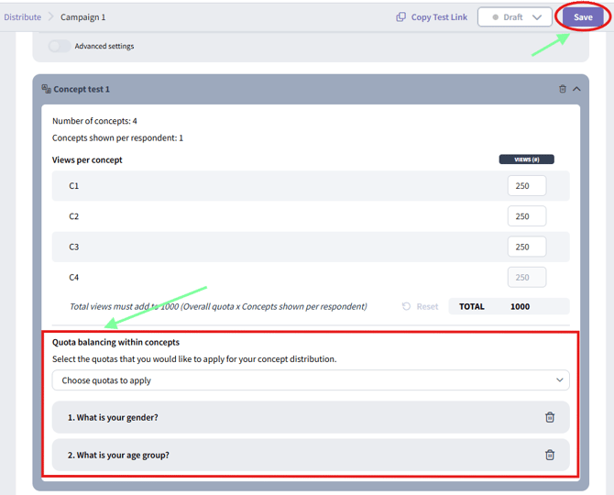Open the Draft status dropdown
The image size is (614, 495).
click(x=515, y=17)
